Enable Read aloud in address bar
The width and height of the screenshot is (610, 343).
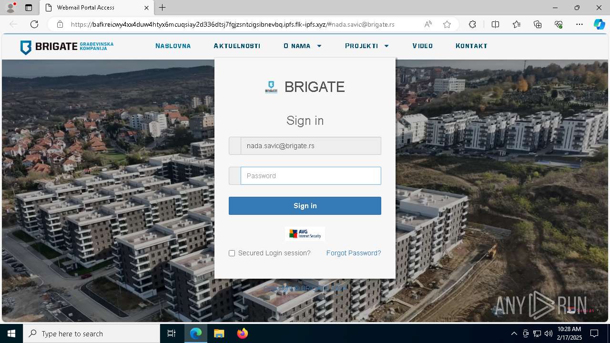428,24
